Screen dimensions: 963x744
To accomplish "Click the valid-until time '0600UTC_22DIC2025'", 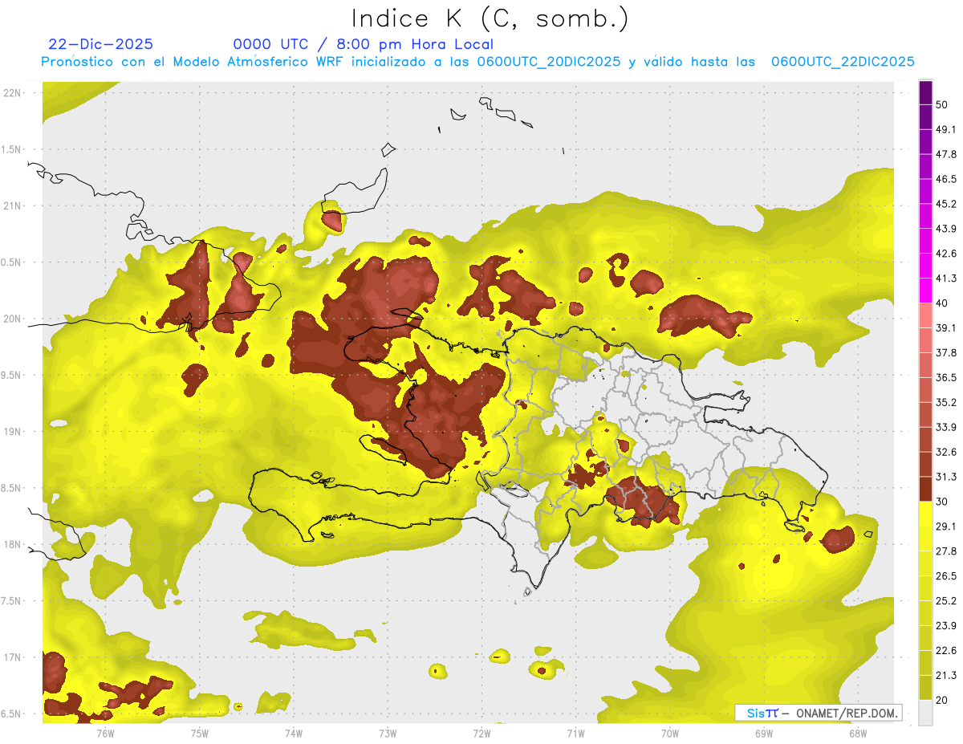I will pyautogui.click(x=843, y=62).
